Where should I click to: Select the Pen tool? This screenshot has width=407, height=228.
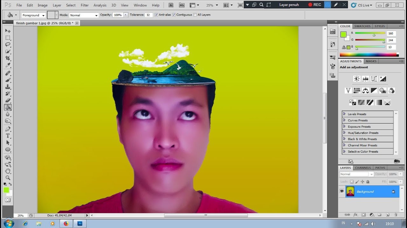tap(8, 129)
